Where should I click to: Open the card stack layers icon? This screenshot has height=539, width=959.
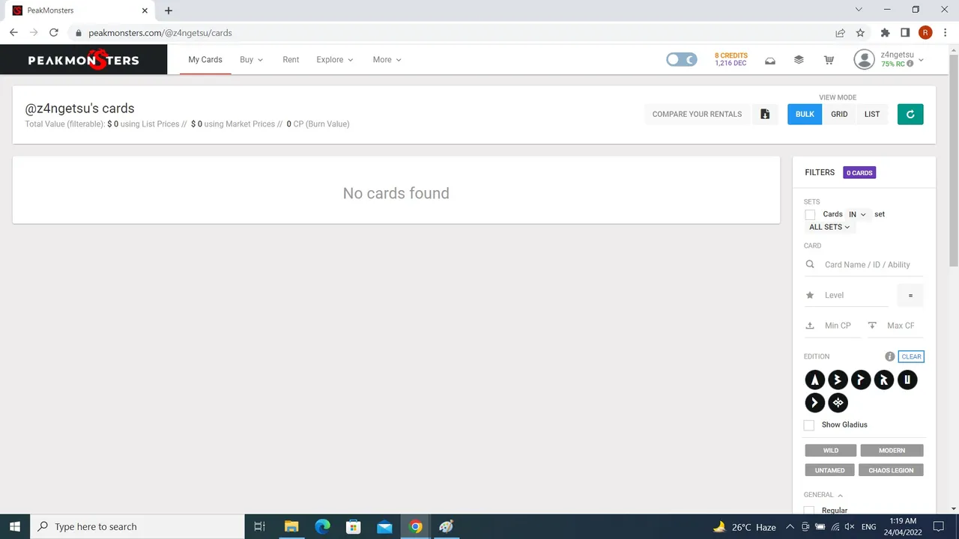tap(799, 60)
